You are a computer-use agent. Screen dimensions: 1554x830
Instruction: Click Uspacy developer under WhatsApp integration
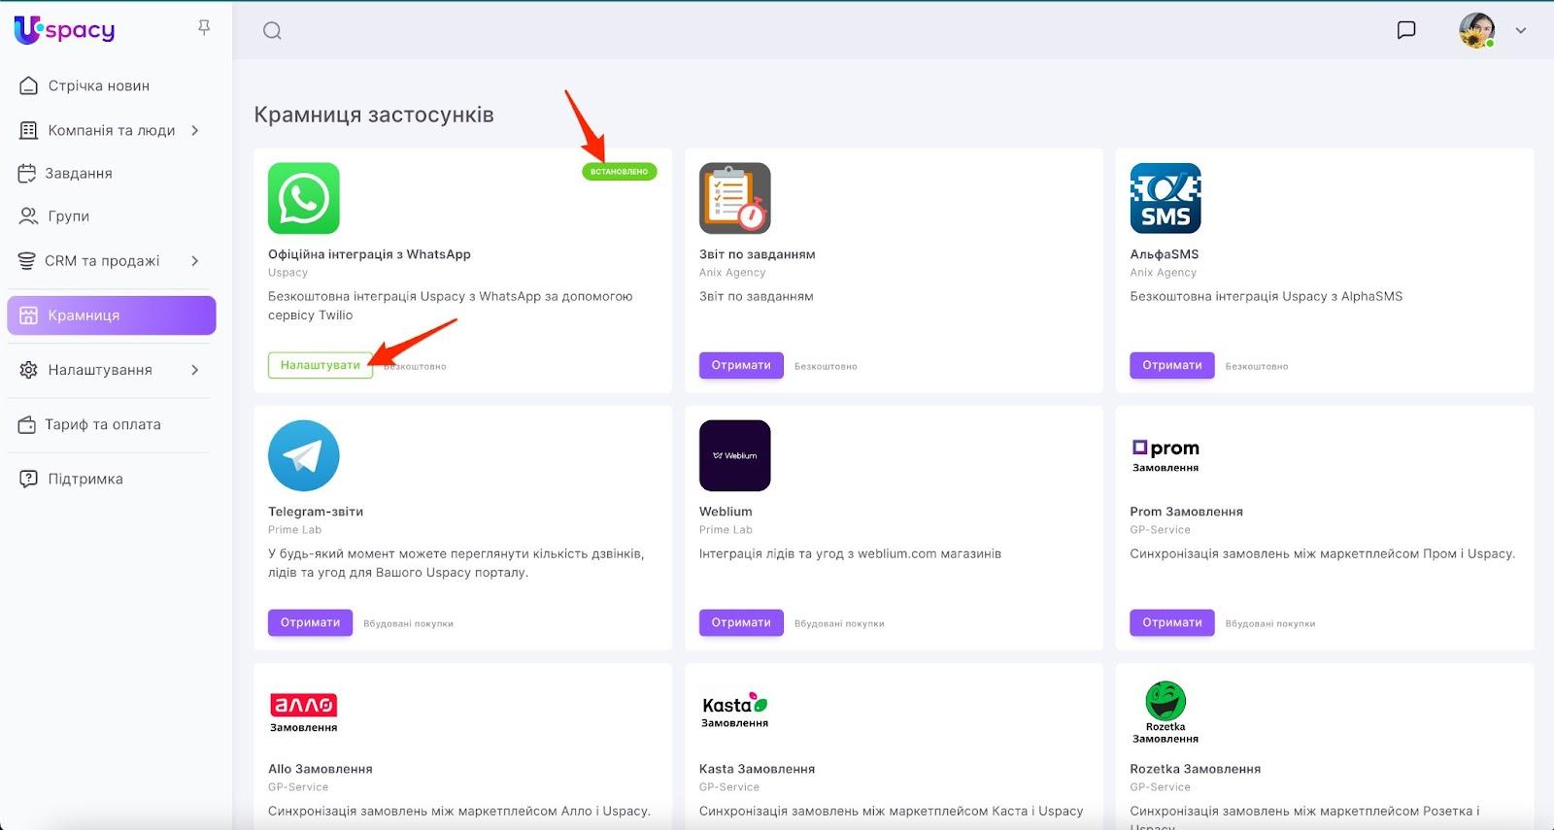coord(287,273)
